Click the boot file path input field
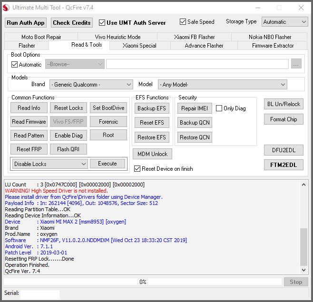313x302 pixels. 197,64
